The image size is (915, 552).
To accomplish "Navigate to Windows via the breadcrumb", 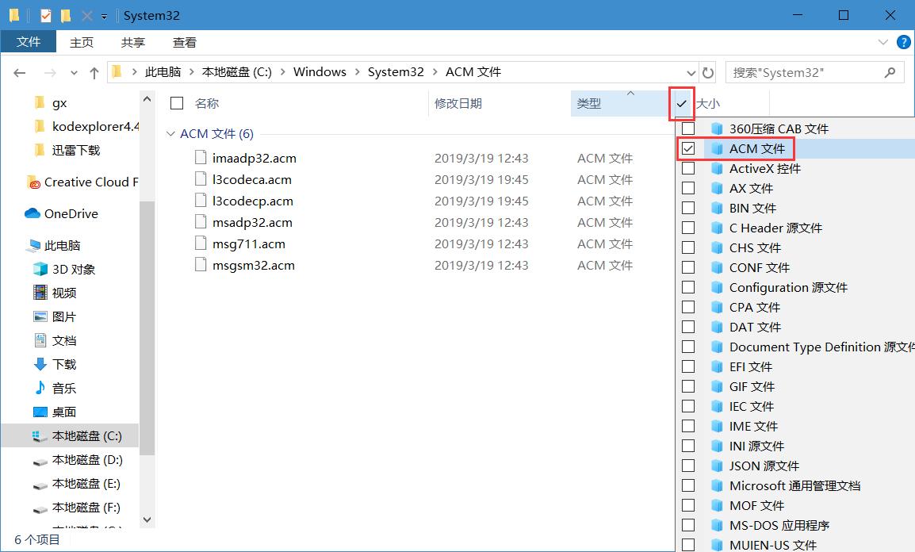I will tap(320, 71).
